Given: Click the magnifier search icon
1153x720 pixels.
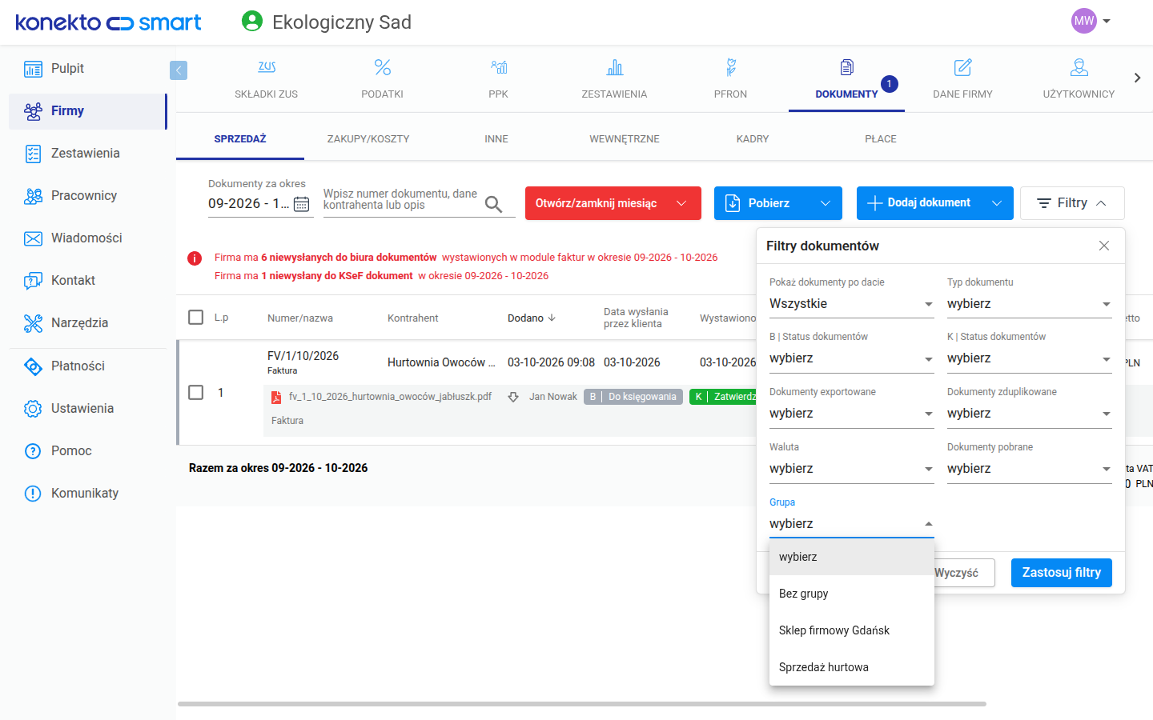Looking at the screenshot, I should point(494,205).
